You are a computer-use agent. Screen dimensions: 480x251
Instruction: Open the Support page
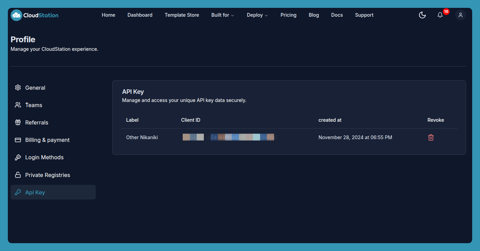pyautogui.click(x=364, y=15)
